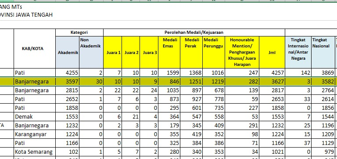Click the Kategori merged header
Image resolution: width=337 pixels, height=159 pixels.
click(x=79, y=33)
